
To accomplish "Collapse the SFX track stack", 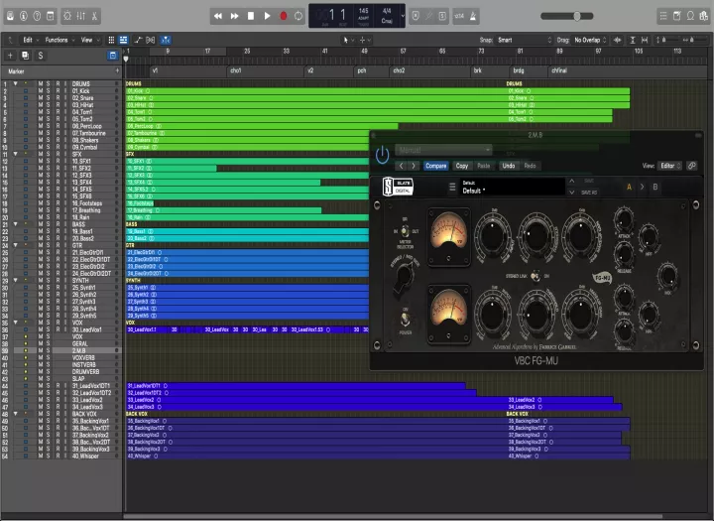I will pyautogui.click(x=16, y=154).
